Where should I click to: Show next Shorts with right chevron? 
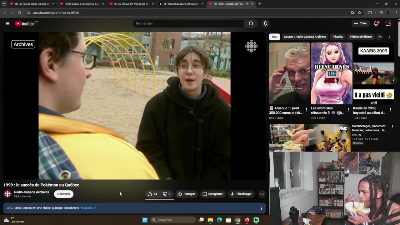coord(393,80)
